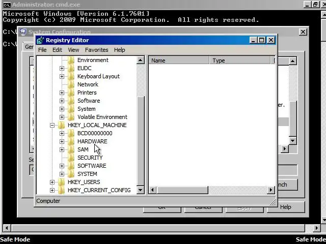Click the HKEY_LOCAL_MACHINE folder icon
Screen dimensions: 326x244
tap(61, 125)
